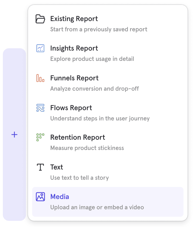Click the Media image icon
Image resolution: width=194 pixels, height=227 pixels.
[x=40, y=197]
